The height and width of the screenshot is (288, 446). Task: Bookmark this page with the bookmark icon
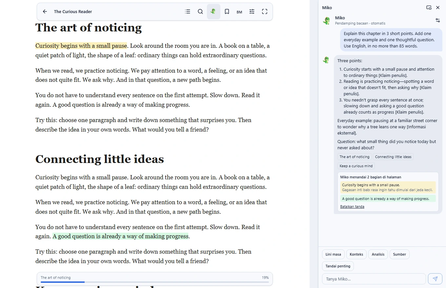tap(227, 11)
